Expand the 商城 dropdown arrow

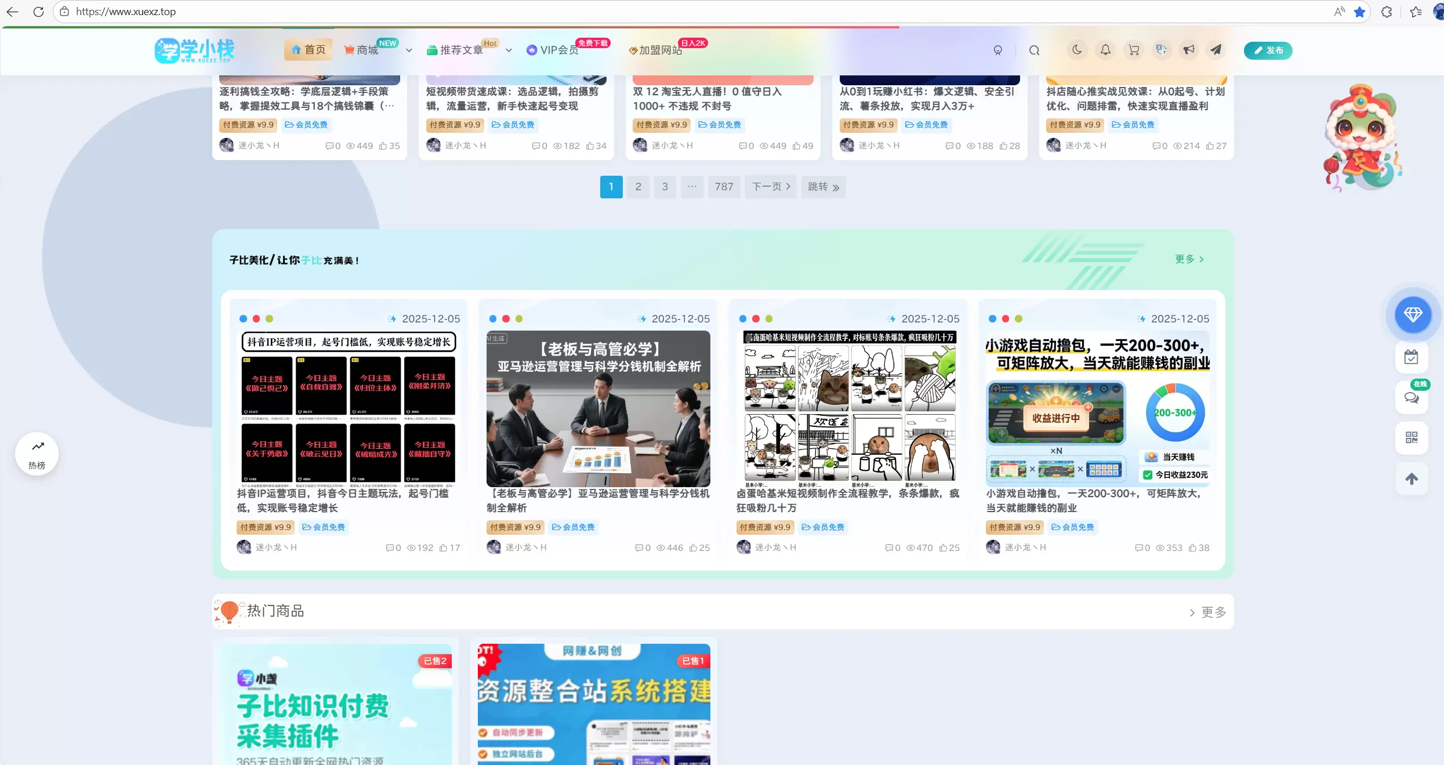(x=409, y=50)
